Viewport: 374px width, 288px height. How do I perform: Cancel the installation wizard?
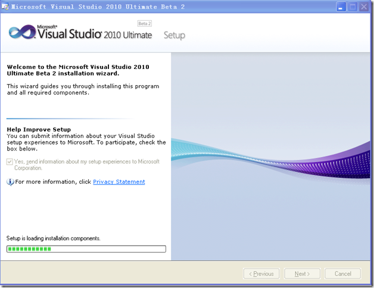tap(342, 274)
